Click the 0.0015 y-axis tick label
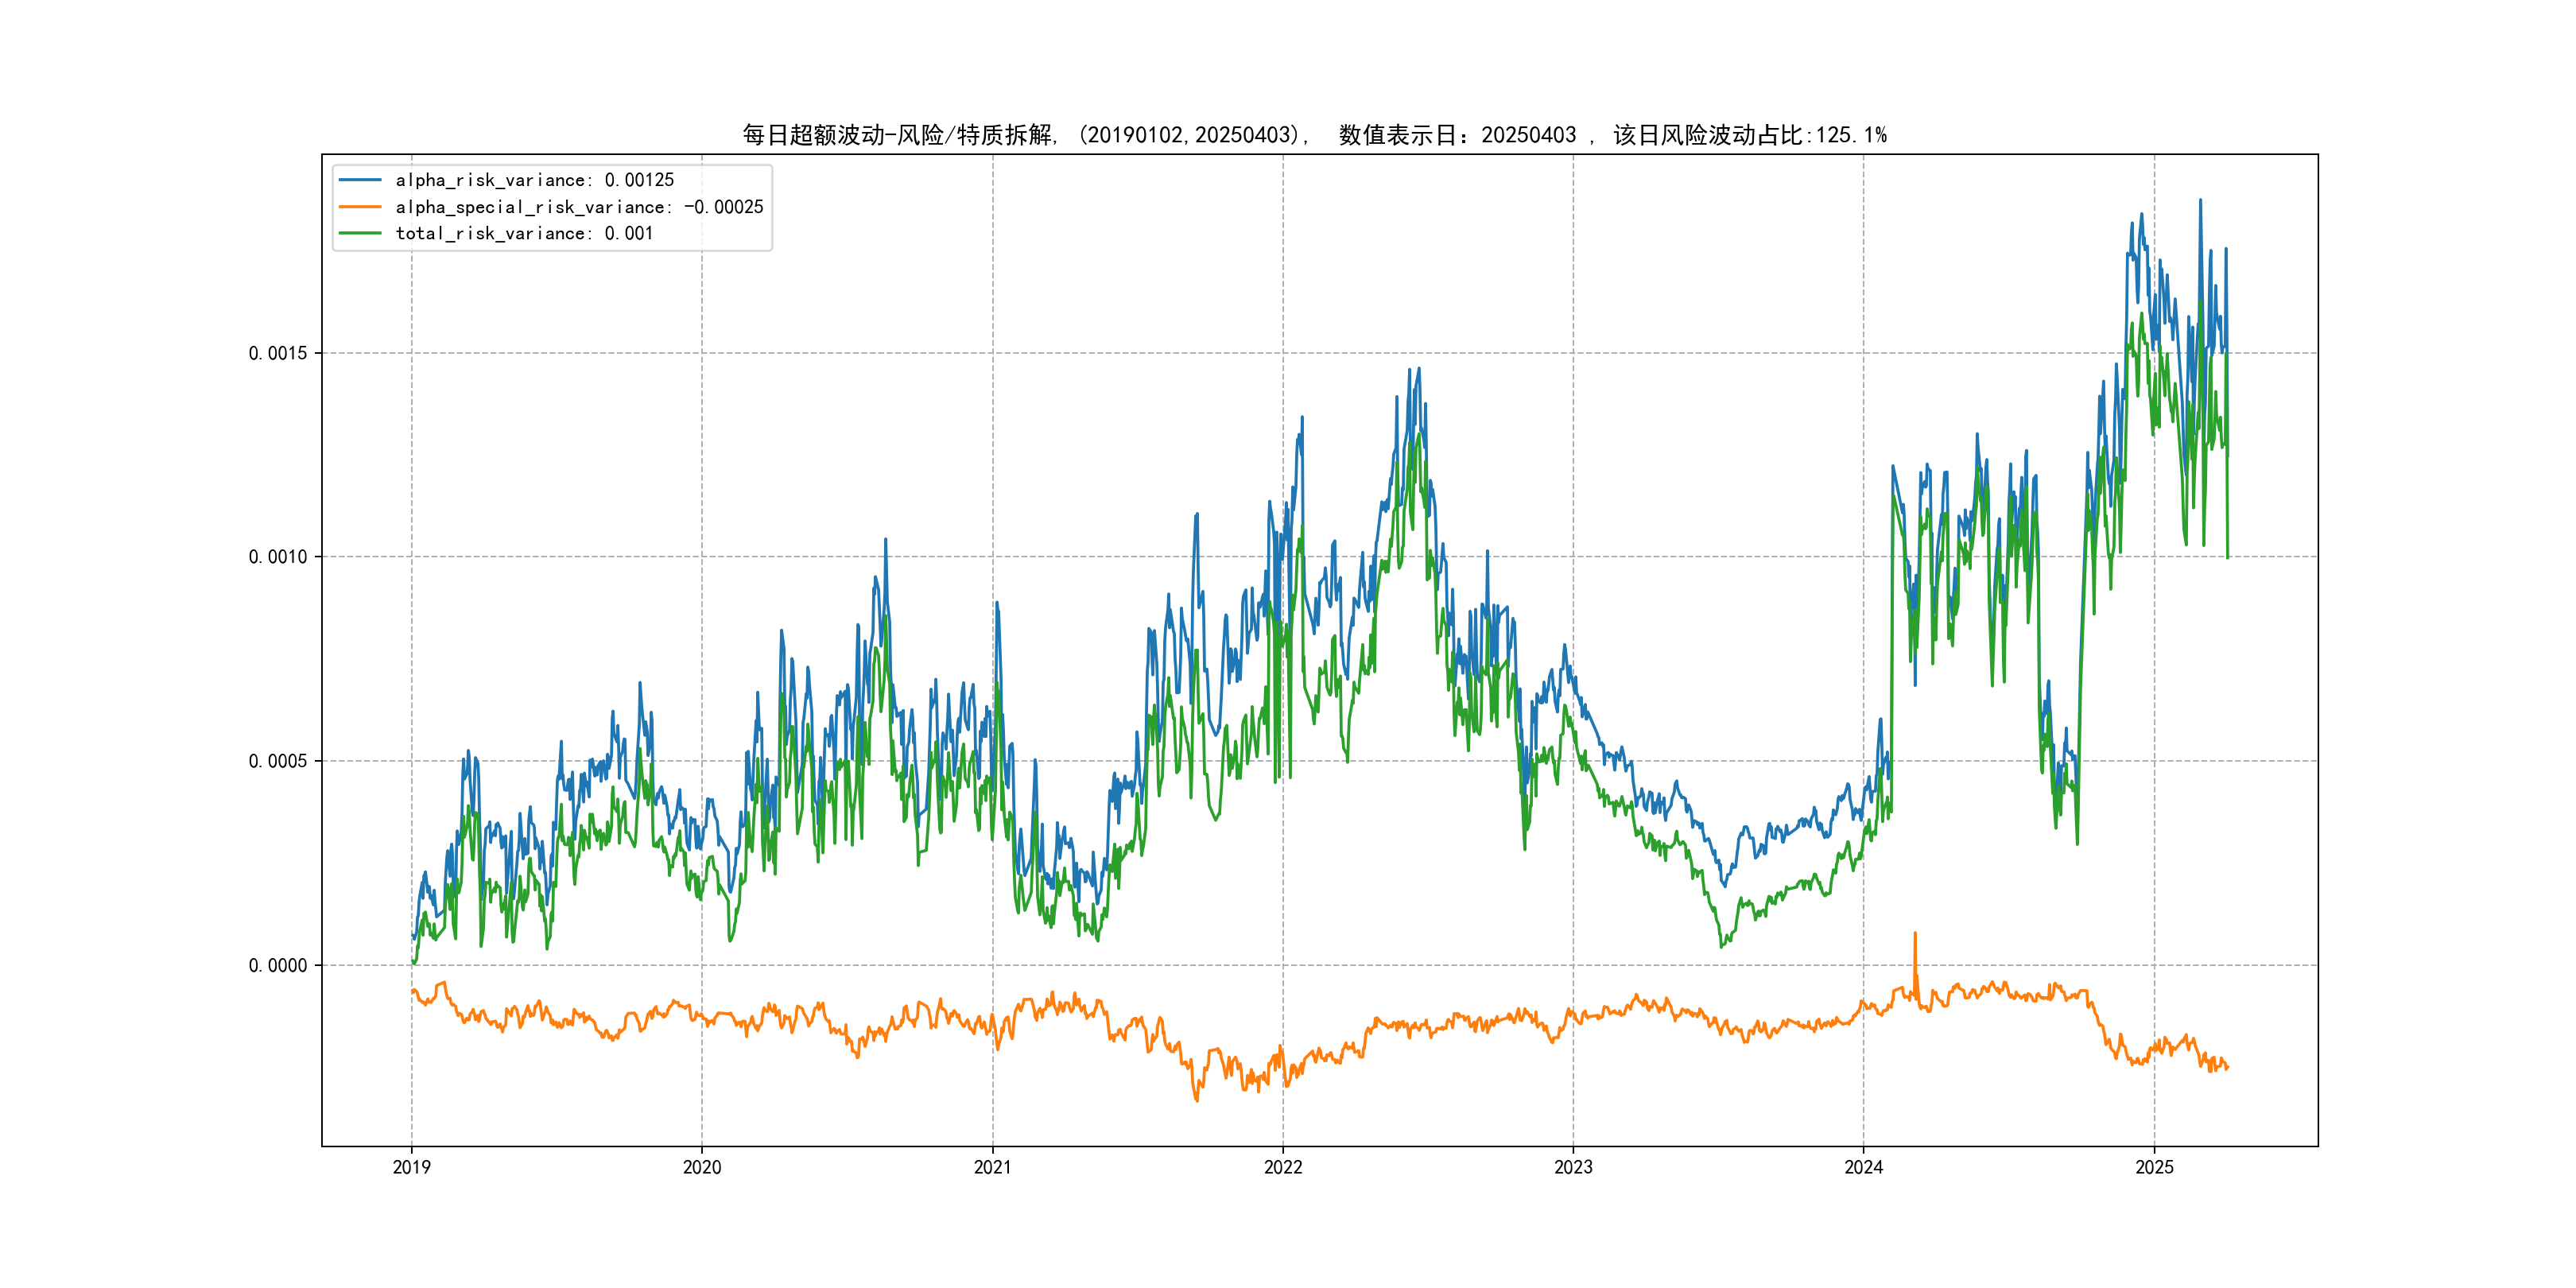Screen dimensions: 2576x1288 pyautogui.click(x=277, y=353)
